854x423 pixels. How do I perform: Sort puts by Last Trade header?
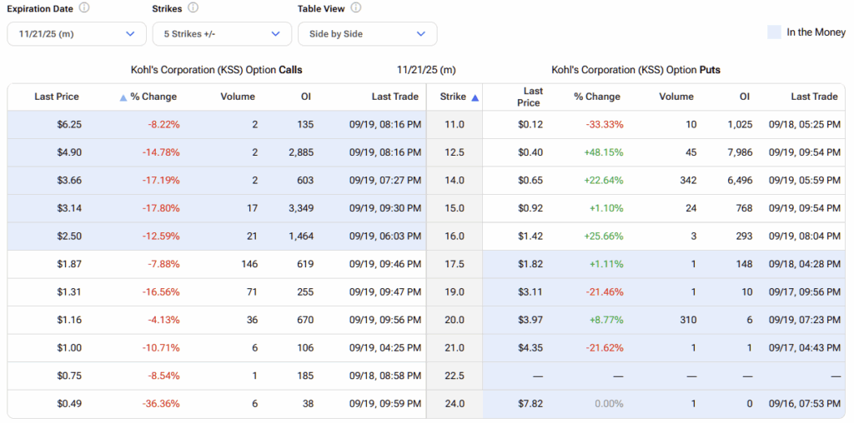814,97
